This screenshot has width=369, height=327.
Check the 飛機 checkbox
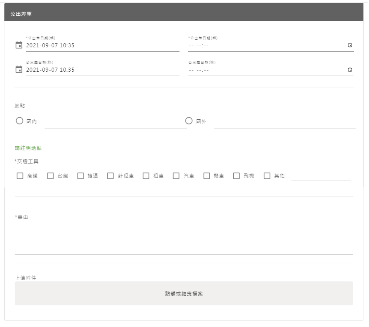237,176
